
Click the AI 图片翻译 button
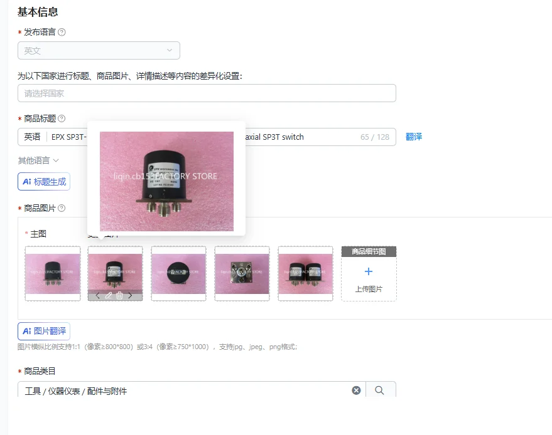click(44, 331)
